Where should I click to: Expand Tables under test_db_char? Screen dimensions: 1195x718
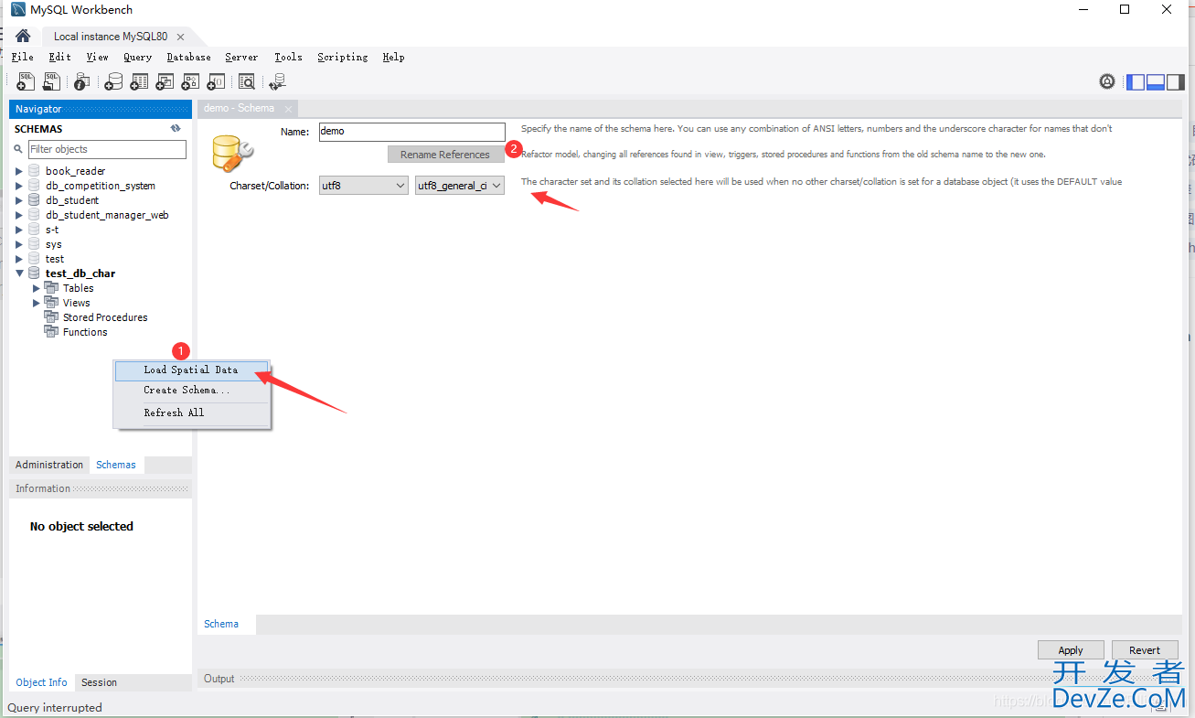37,288
